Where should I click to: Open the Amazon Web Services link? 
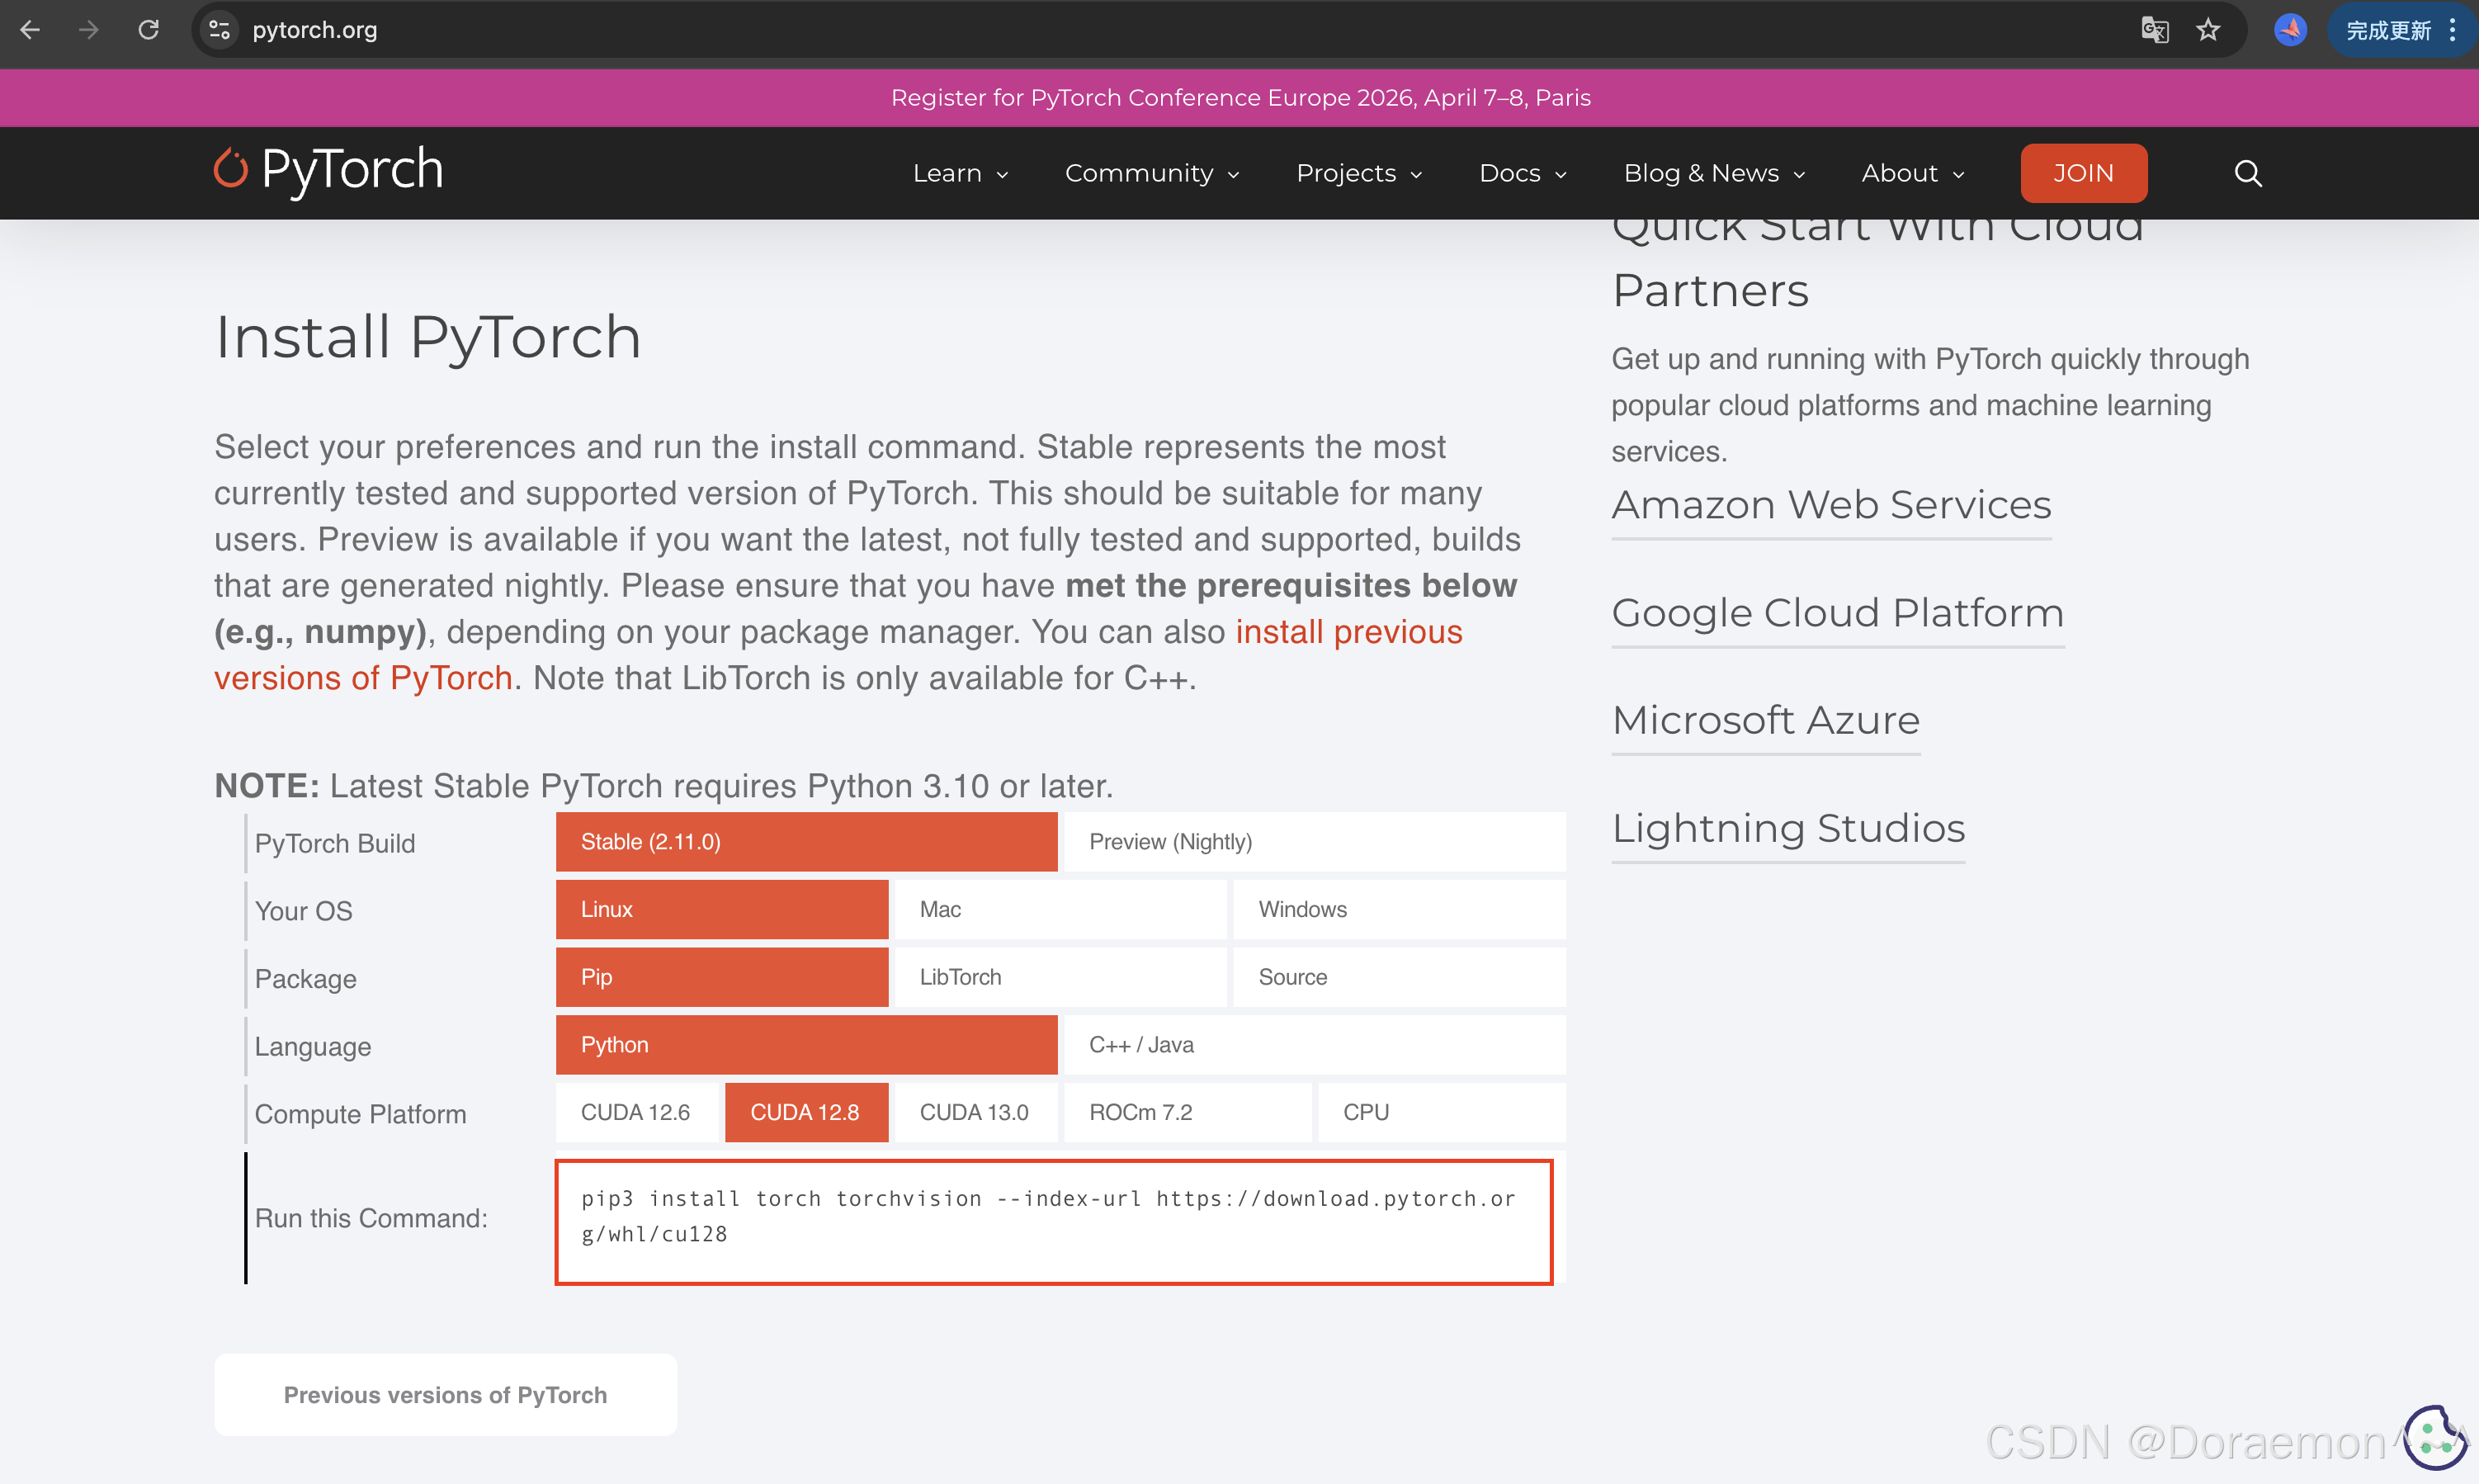click(1830, 505)
